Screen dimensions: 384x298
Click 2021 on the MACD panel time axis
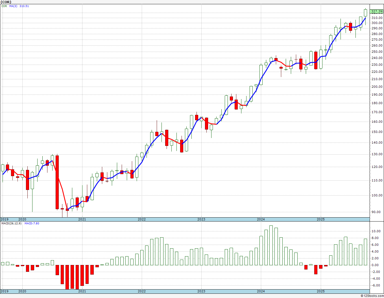pos(82,291)
